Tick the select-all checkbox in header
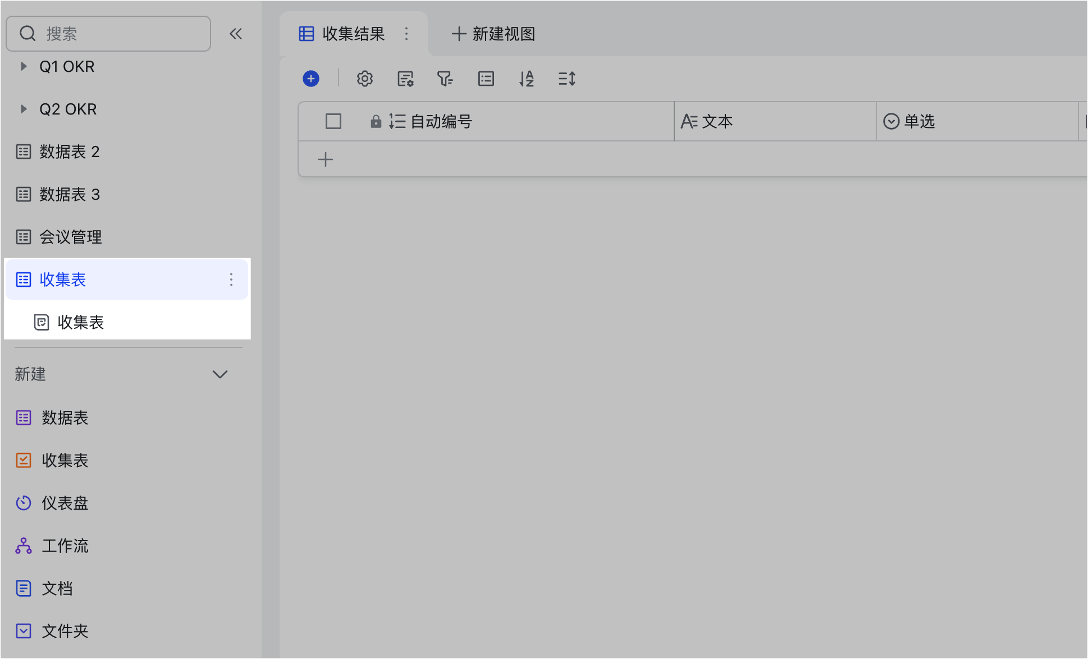Screen dimensions: 1088x659 (333, 121)
